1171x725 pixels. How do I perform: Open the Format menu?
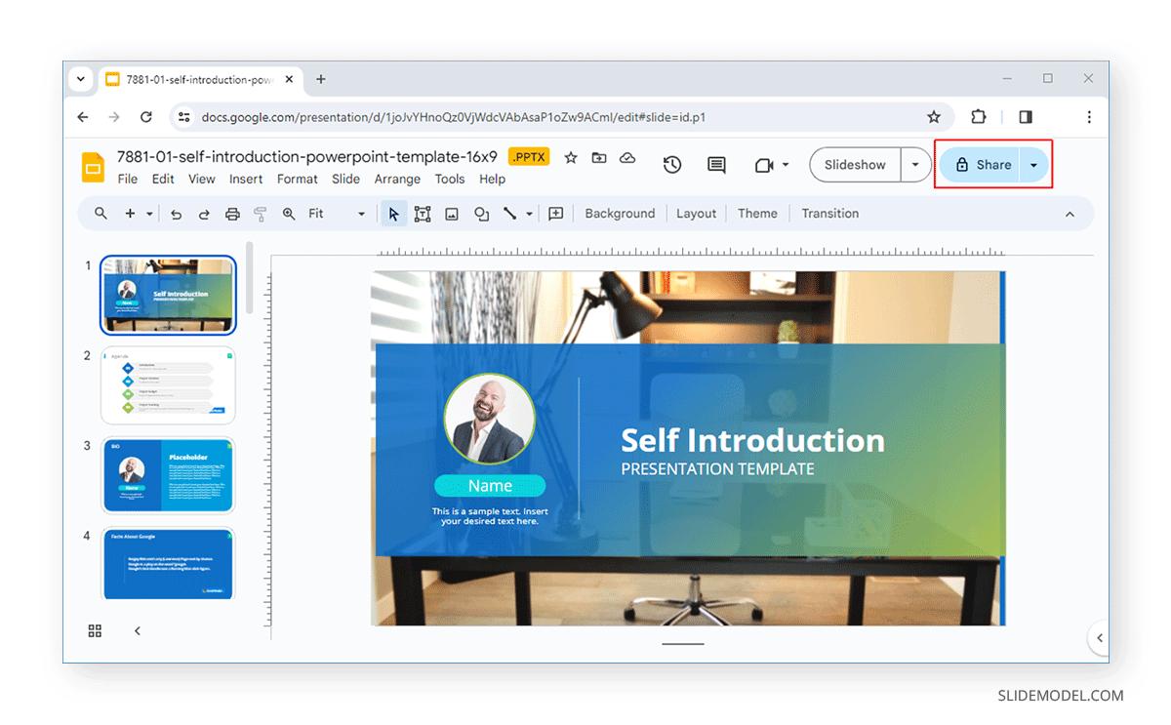[298, 180]
